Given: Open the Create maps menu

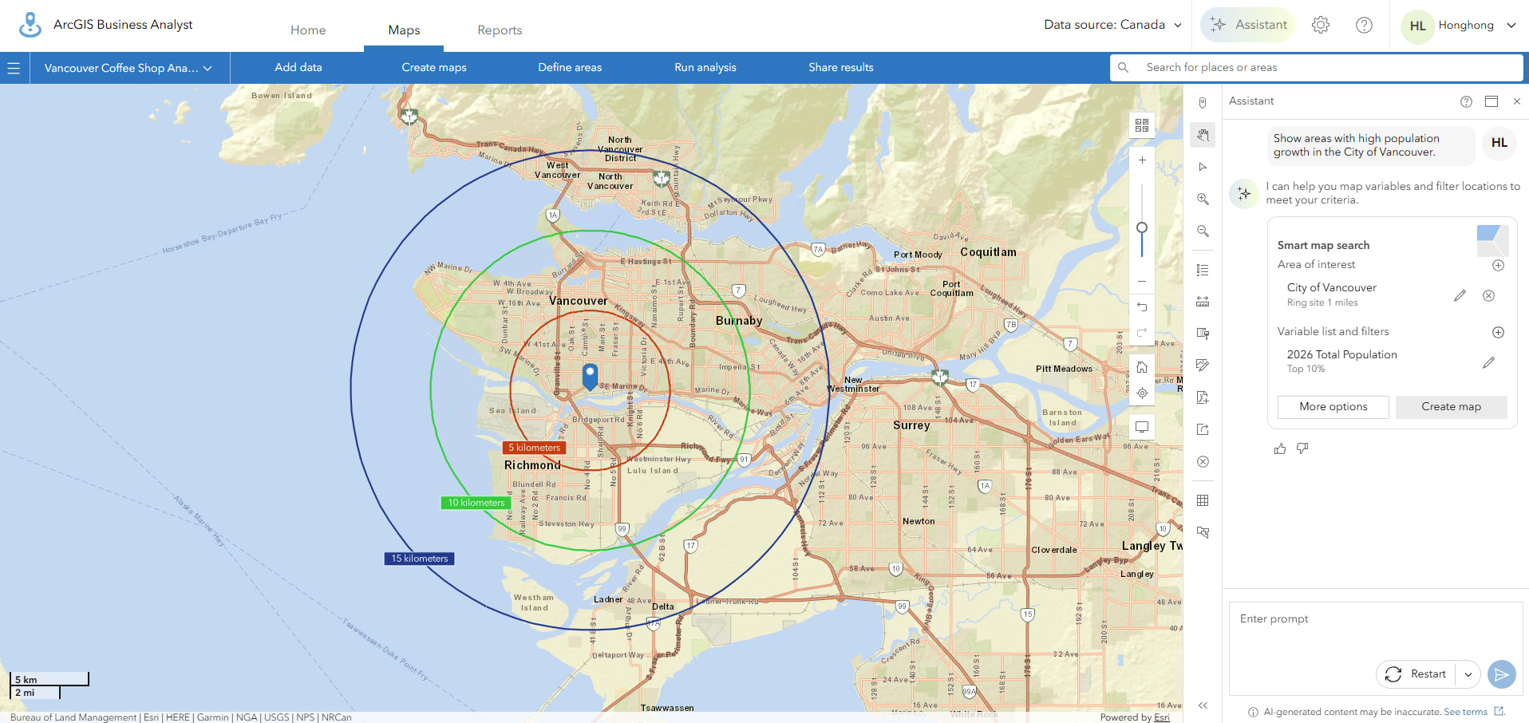Looking at the screenshot, I should (x=434, y=68).
